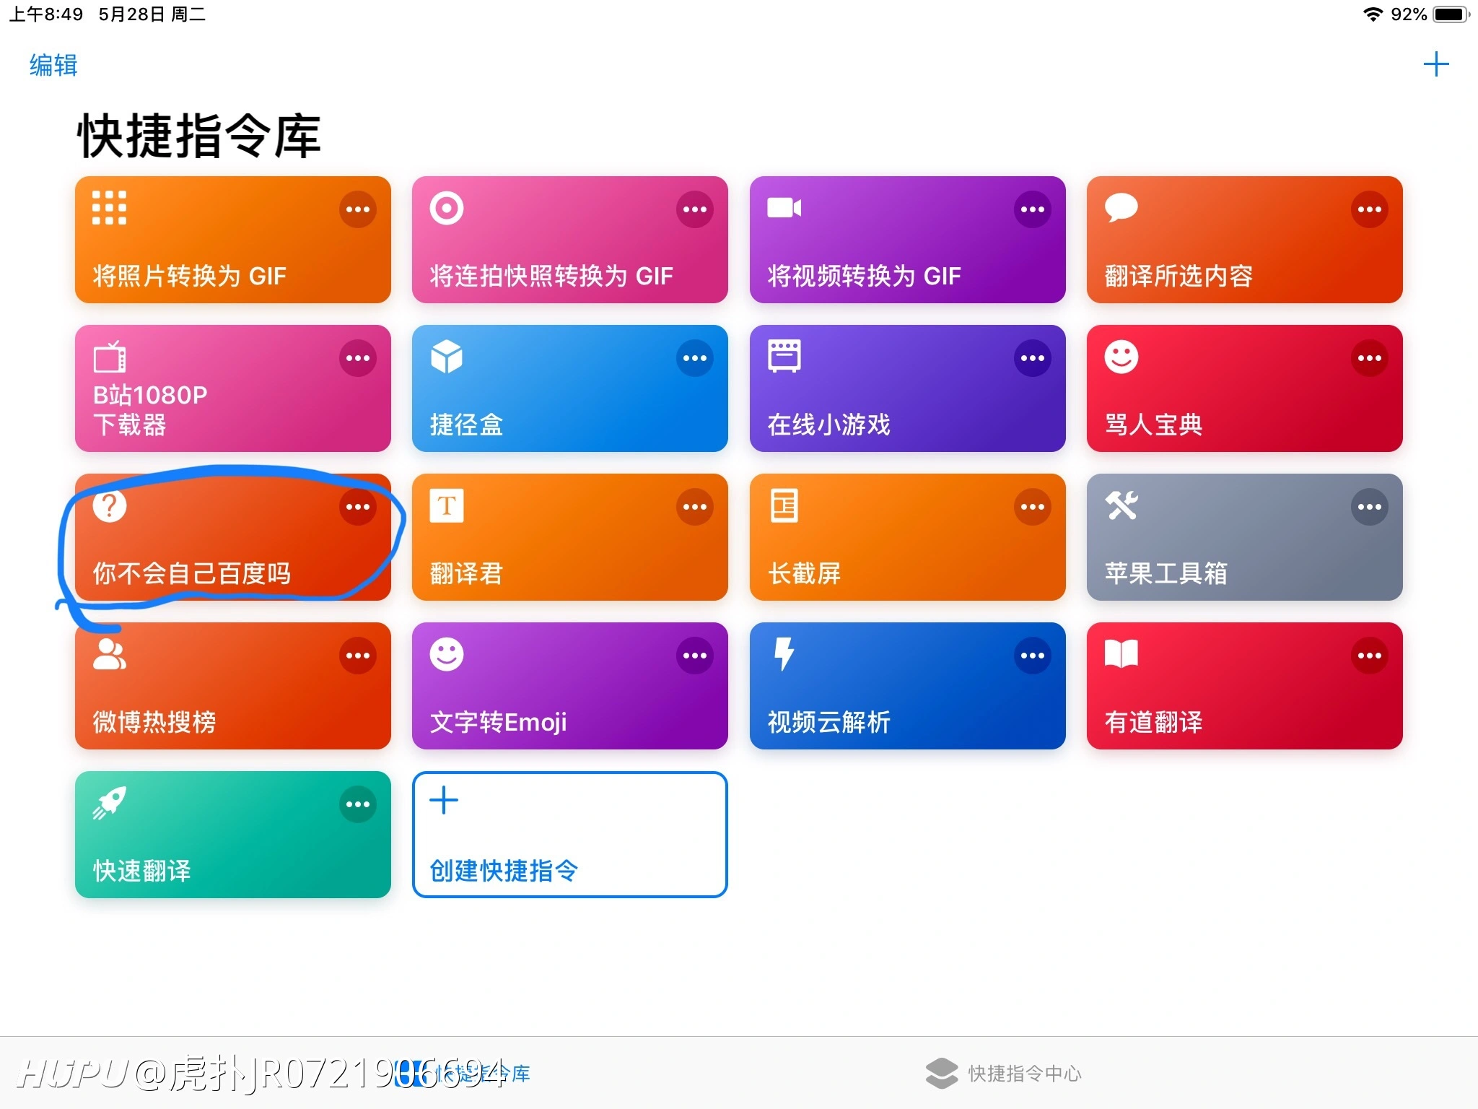Run the 苹果工具箱 label
Image resolution: width=1478 pixels, height=1109 pixels.
[1166, 573]
